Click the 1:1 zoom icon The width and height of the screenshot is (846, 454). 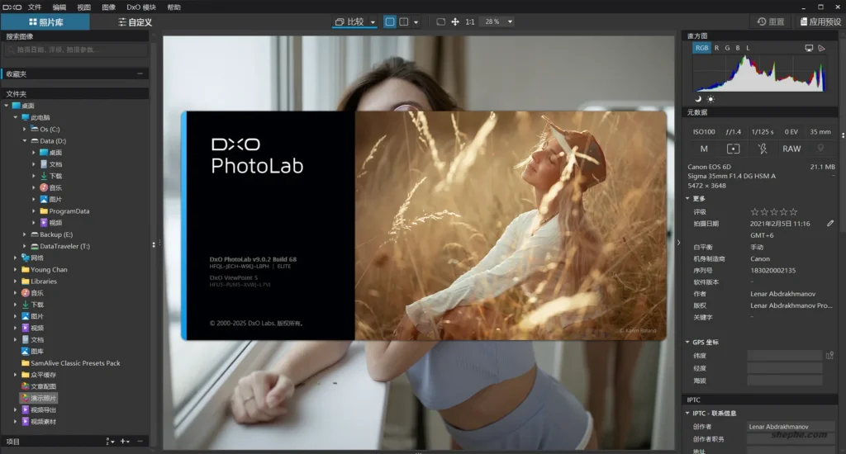(x=470, y=22)
